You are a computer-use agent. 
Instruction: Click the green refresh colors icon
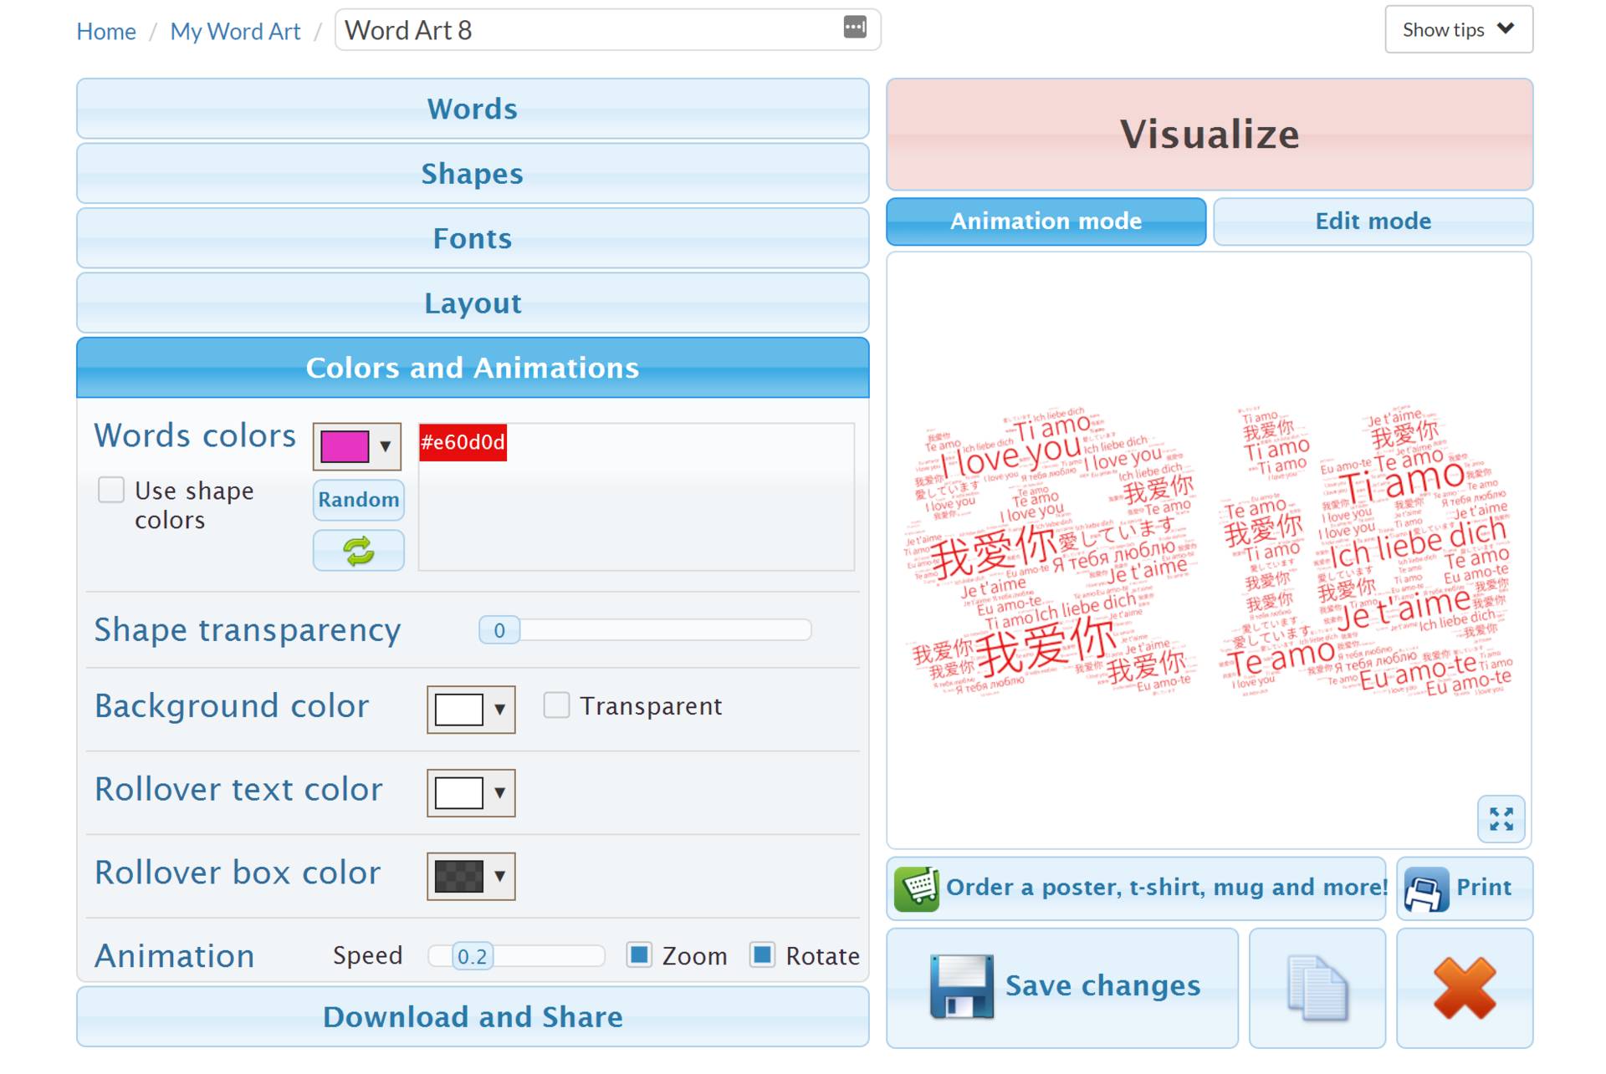[x=358, y=551]
